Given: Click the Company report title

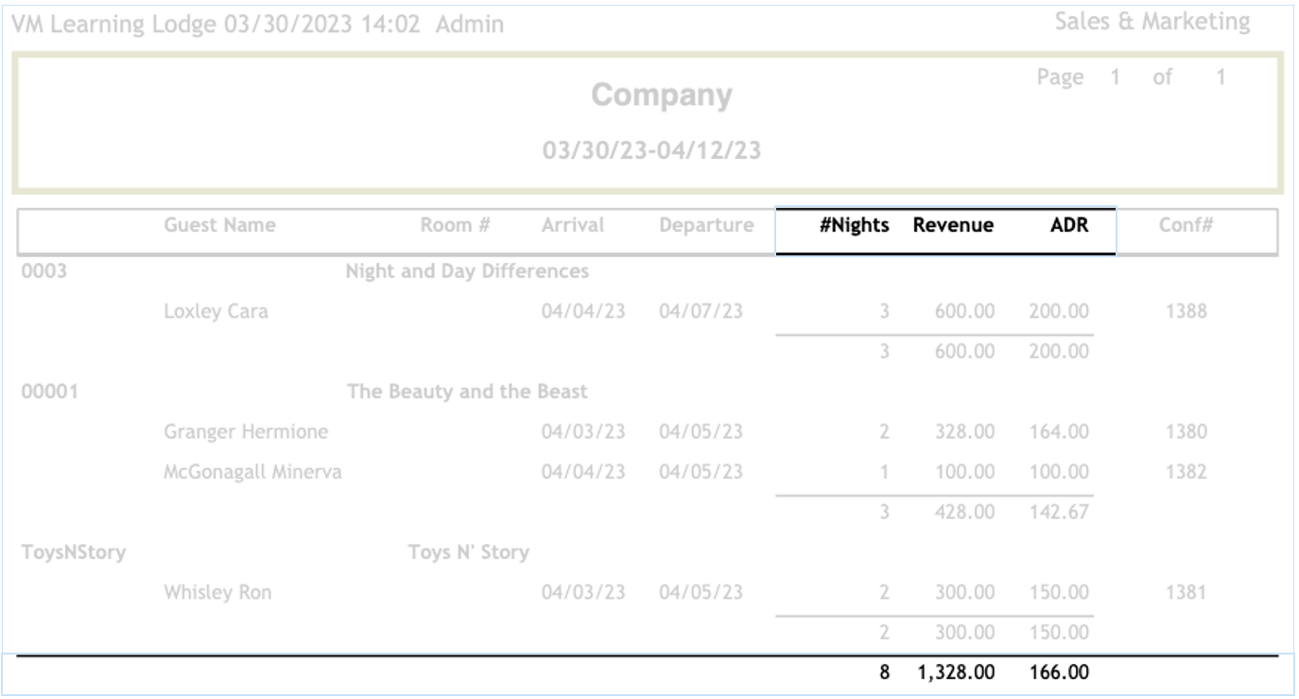Looking at the screenshot, I should [x=662, y=96].
